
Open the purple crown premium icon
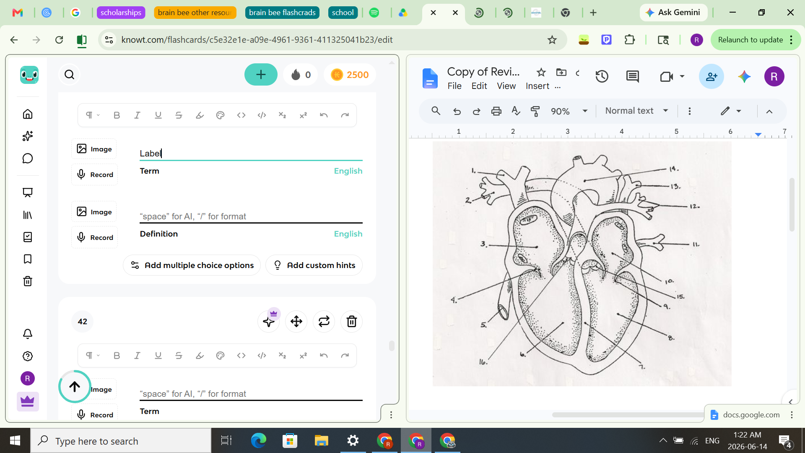[x=28, y=401]
